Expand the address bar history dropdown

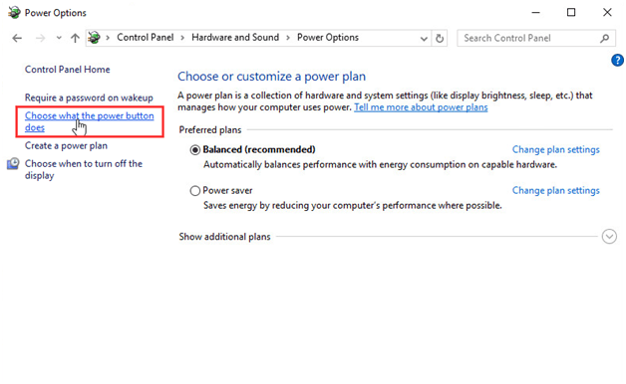tap(424, 39)
